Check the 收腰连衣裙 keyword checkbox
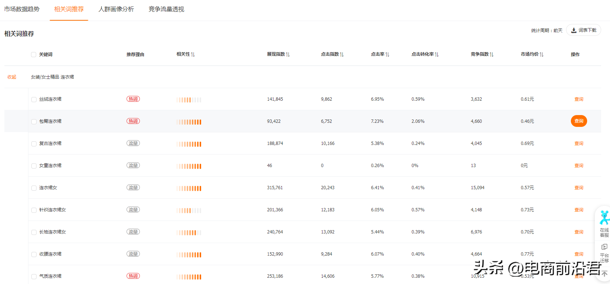The image size is (610, 284). tap(34, 254)
